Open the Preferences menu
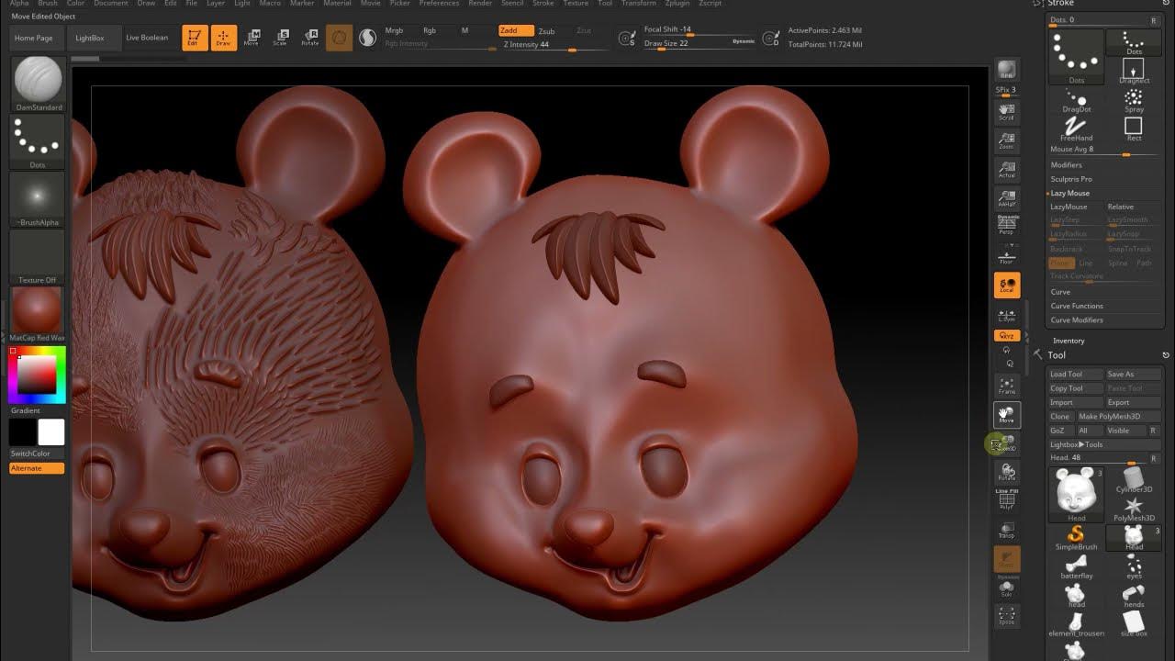 (439, 4)
